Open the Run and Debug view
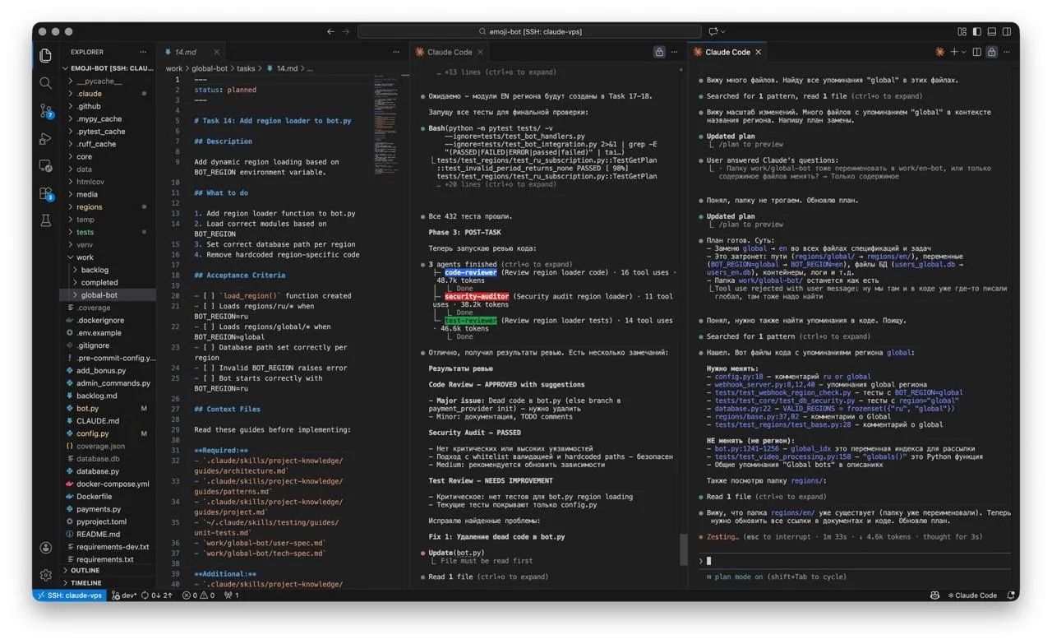 click(x=46, y=139)
